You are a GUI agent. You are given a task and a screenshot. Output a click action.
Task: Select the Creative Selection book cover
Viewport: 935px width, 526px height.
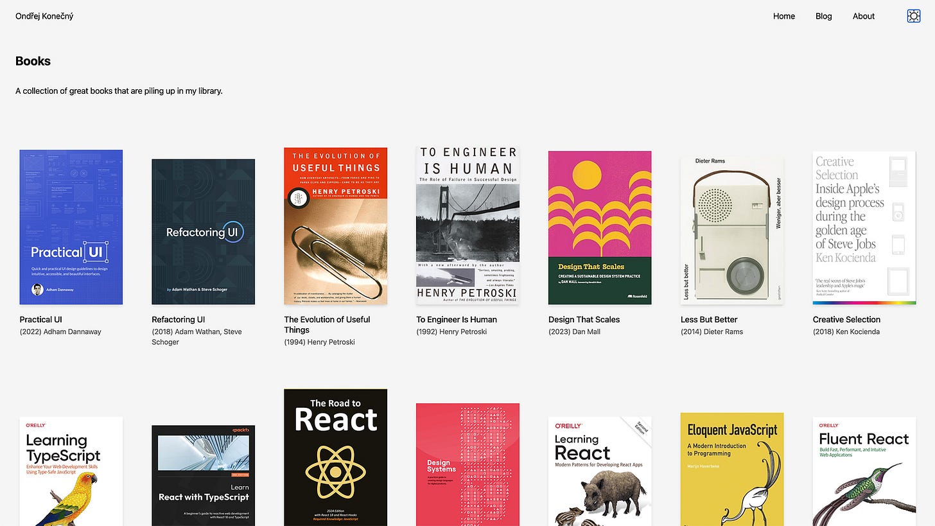point(864,228)
